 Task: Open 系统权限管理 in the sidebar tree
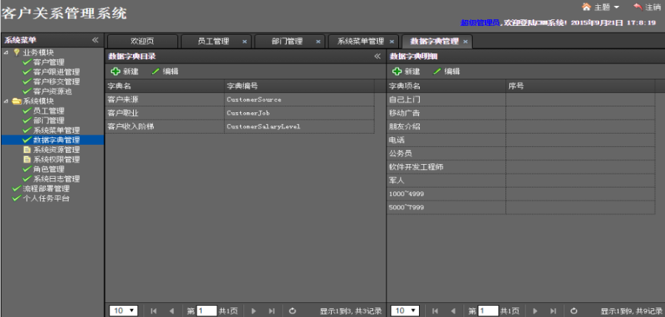tap(56, 160)
